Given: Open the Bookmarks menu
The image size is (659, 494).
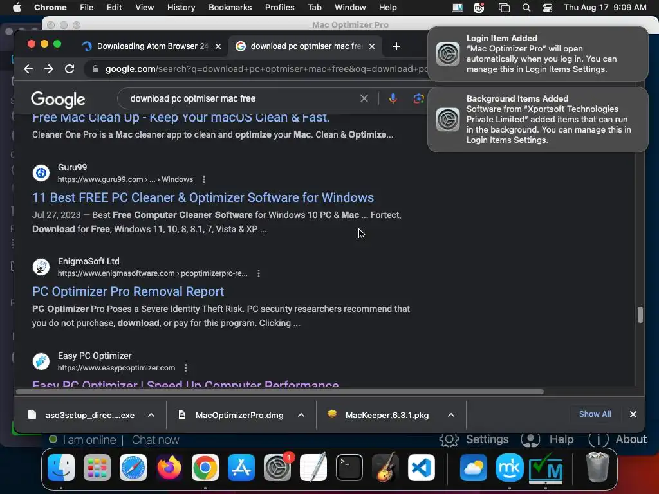Looking at the screenshot, I should [x=230, y=8].
